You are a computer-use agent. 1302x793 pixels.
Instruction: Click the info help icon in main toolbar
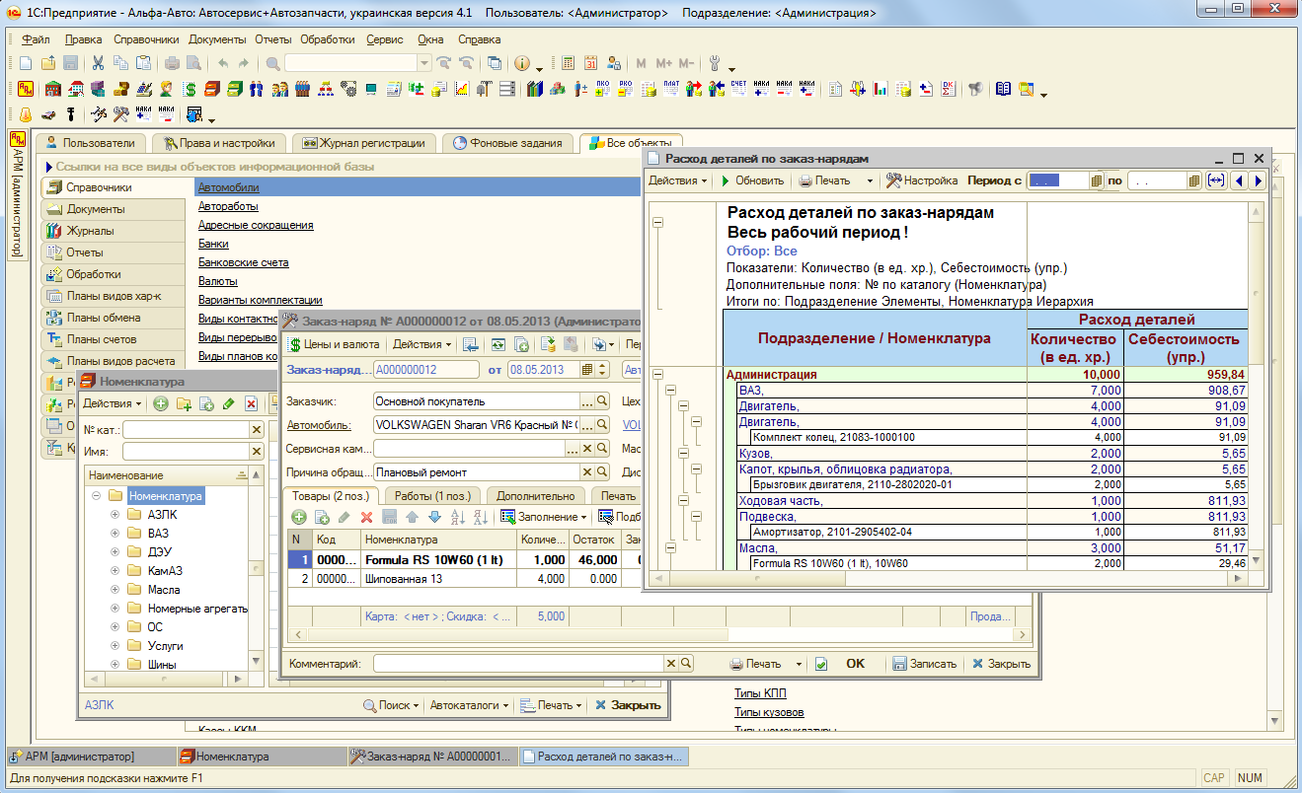pyautogui.click(x=521, y=63)
